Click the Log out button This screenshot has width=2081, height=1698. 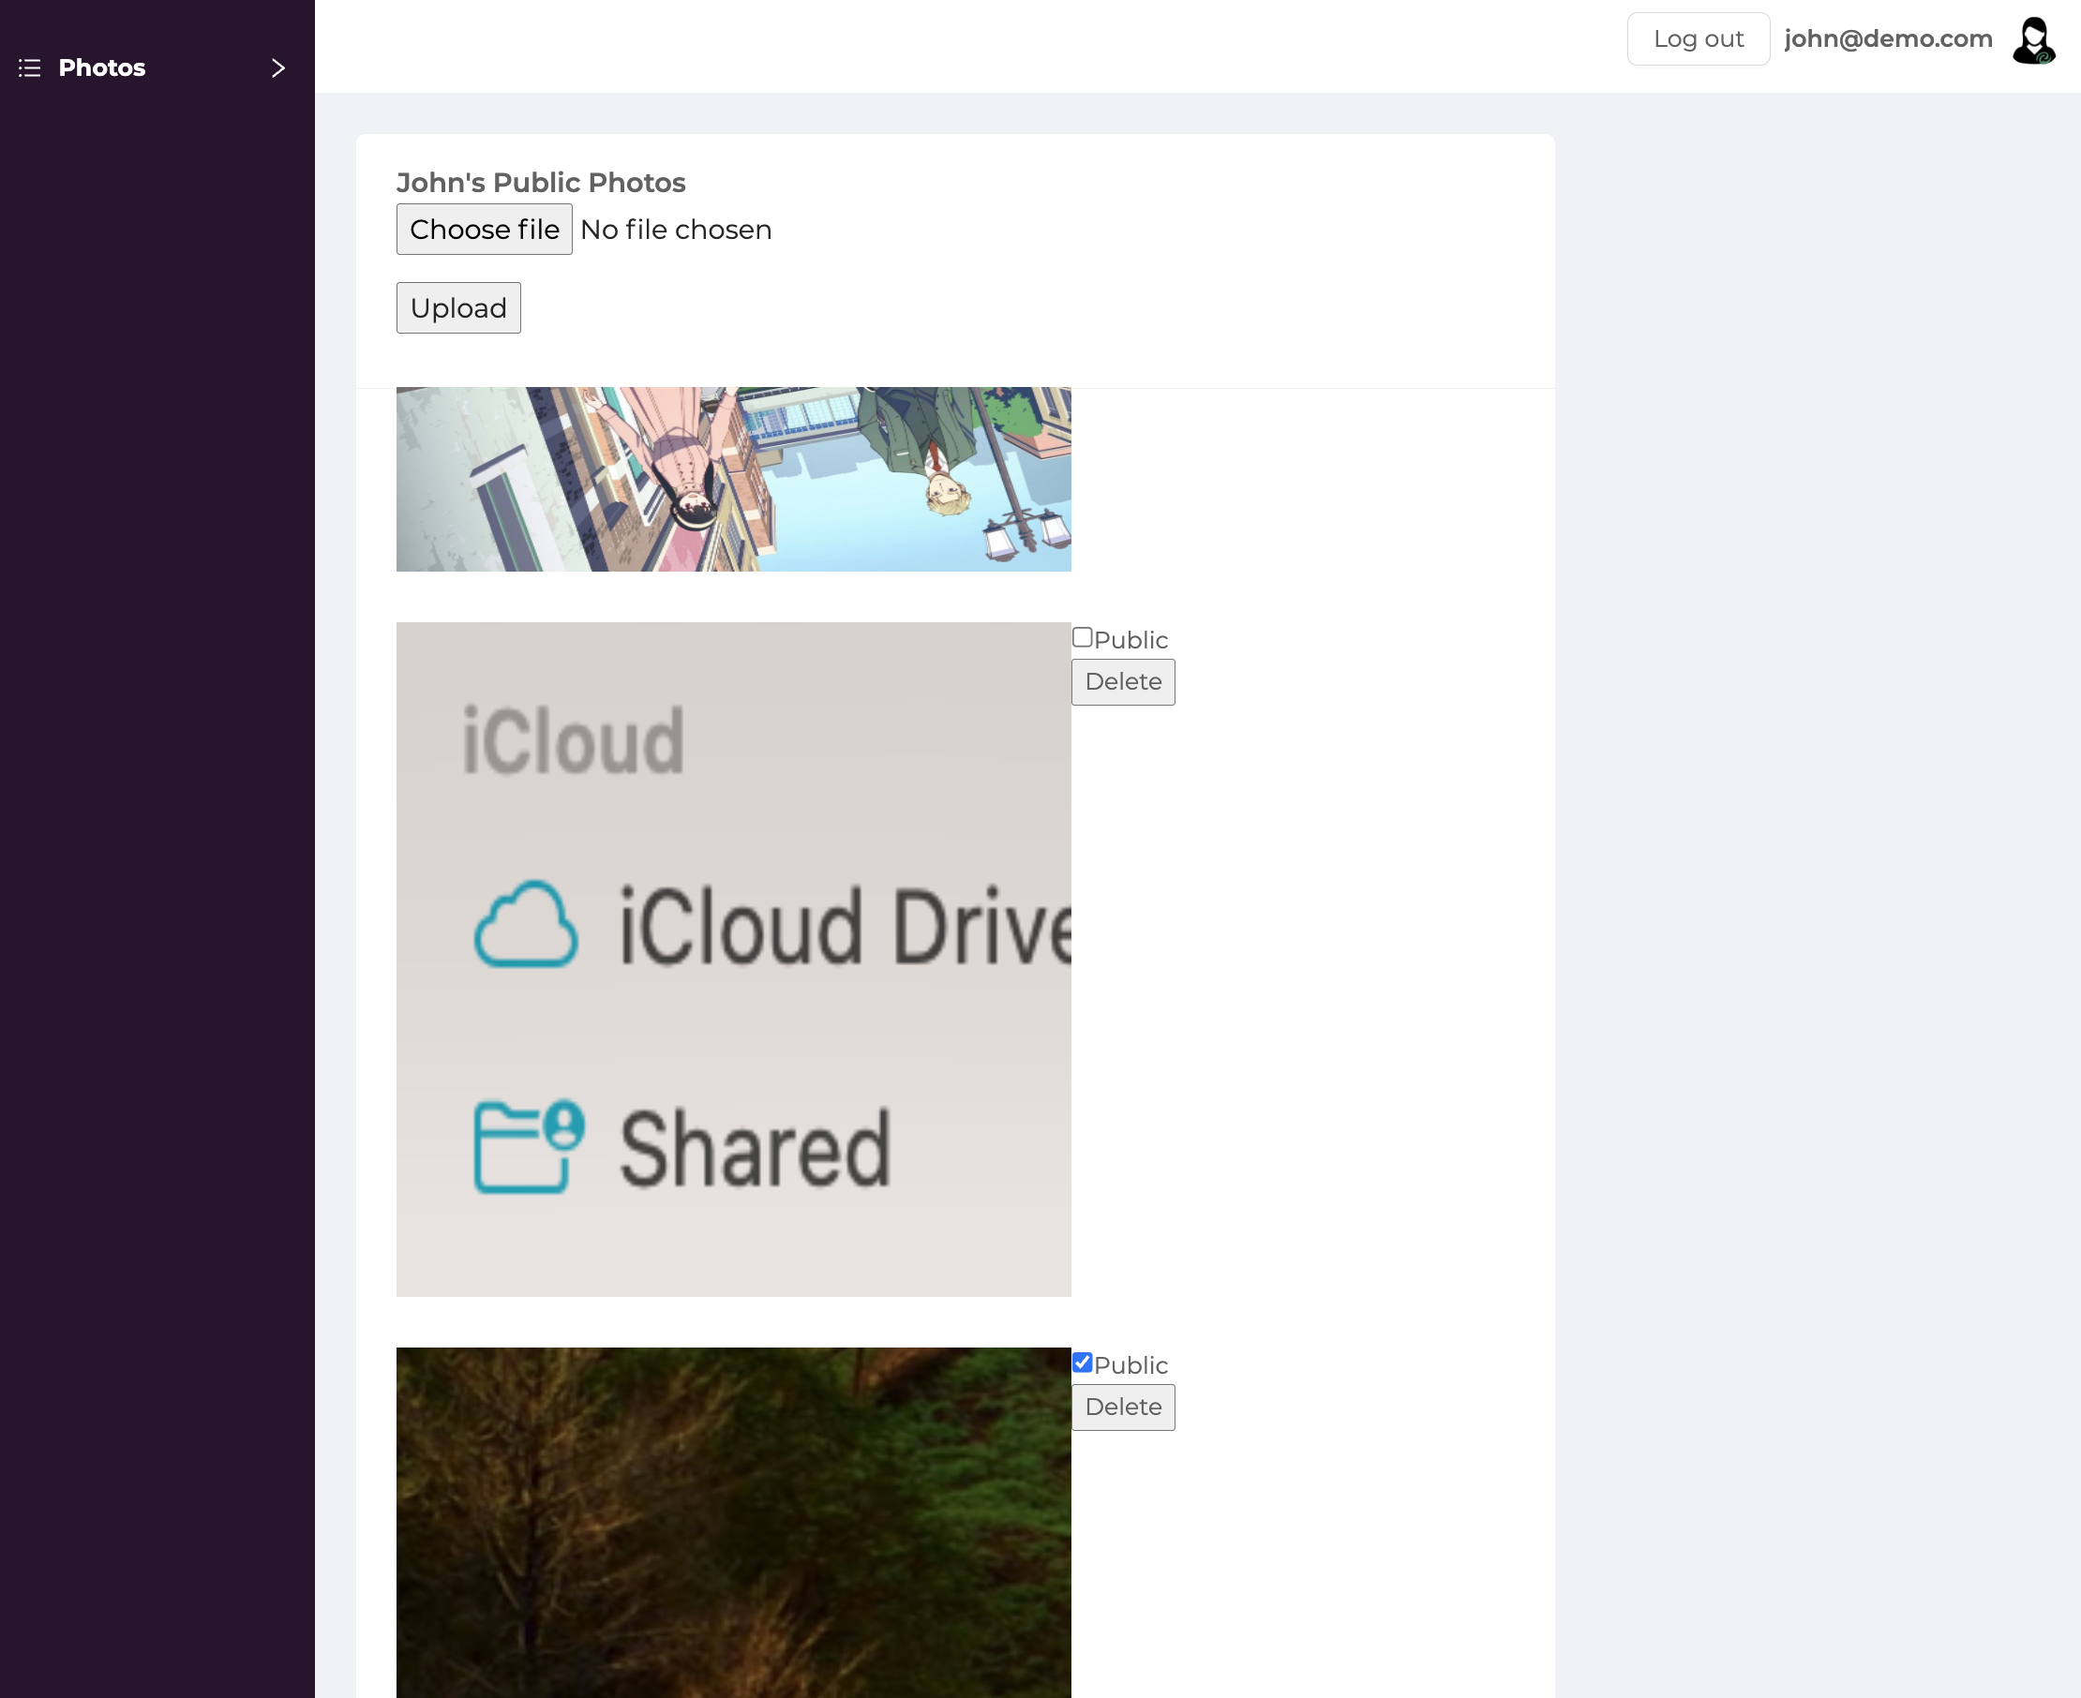(x=1698, y=39)
